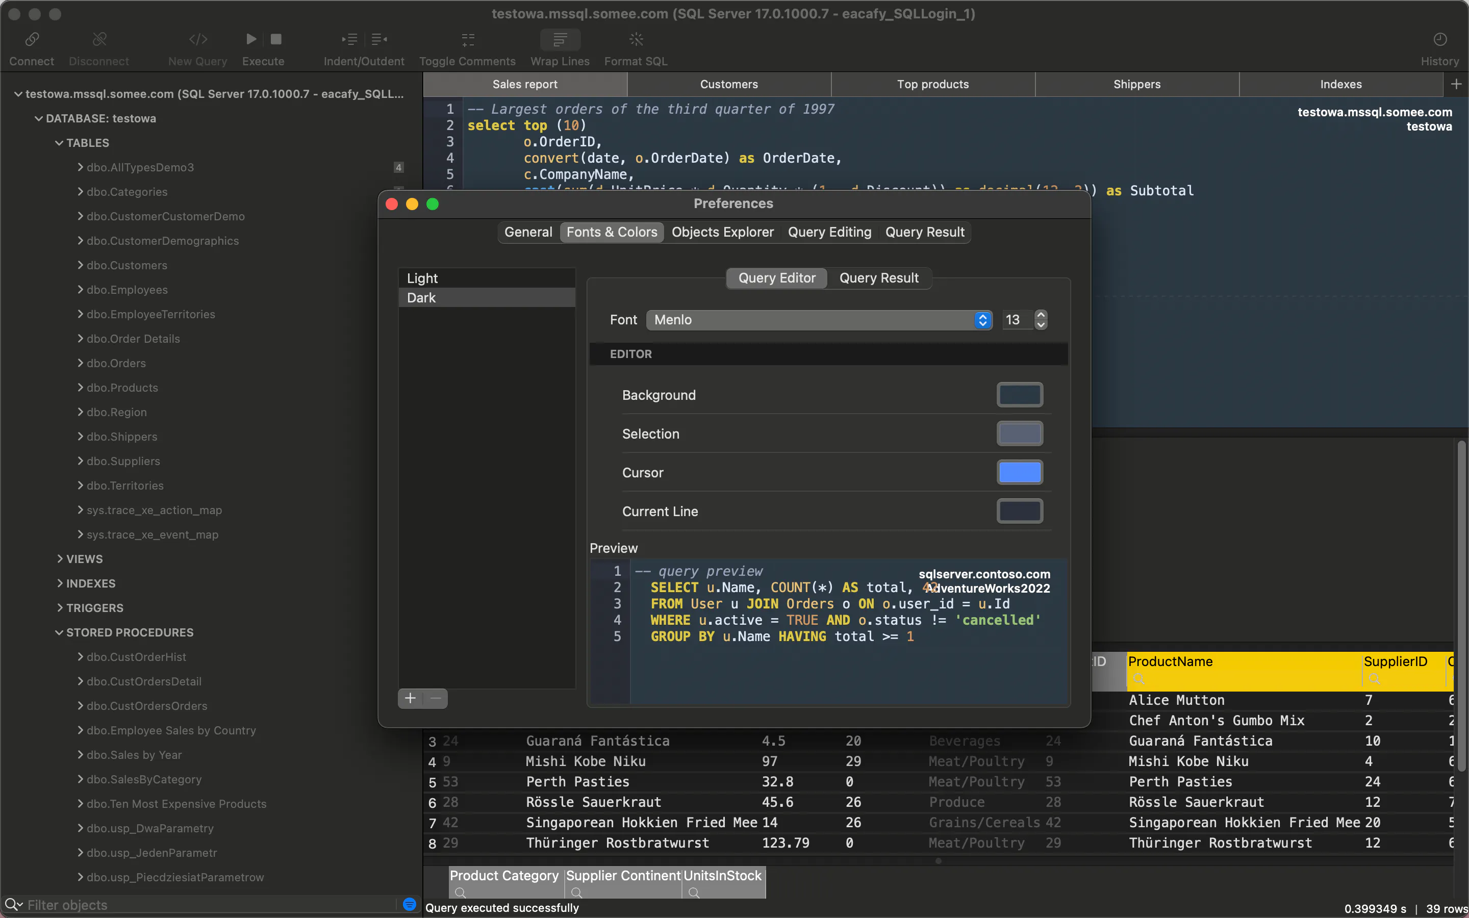The width and height of the screenshot is (1469, 918).
Task: Switch to the Shippers query tab
Action: tap(1137, 84)
